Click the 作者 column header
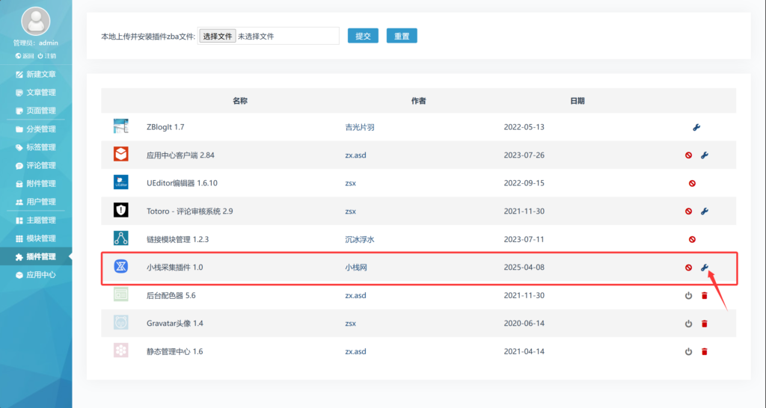 tap(419, 101)
